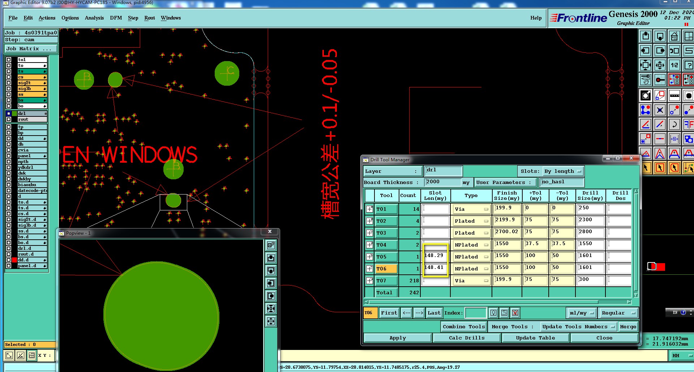Click inside the Index input field
The width and height of the screenshot is (694, 372).
(x=476, y=313)
